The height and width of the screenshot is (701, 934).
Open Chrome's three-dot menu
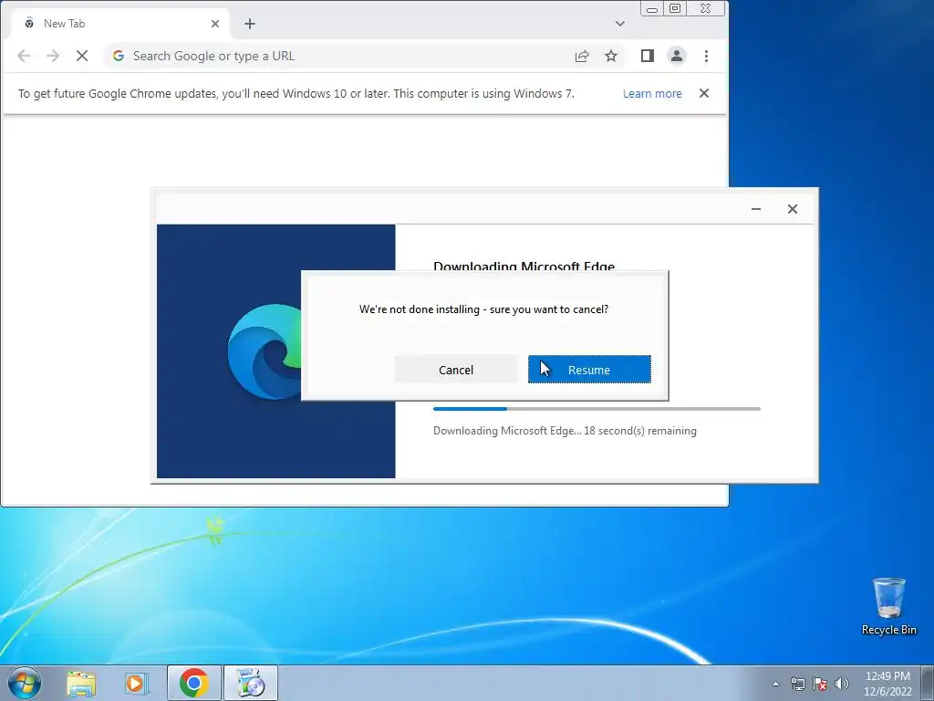707,56
